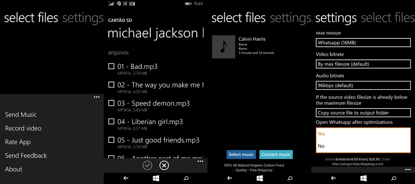Tap the CARTÃO SD header label
The width and height of the screenshot is (415, 184).
click(120, 20)
